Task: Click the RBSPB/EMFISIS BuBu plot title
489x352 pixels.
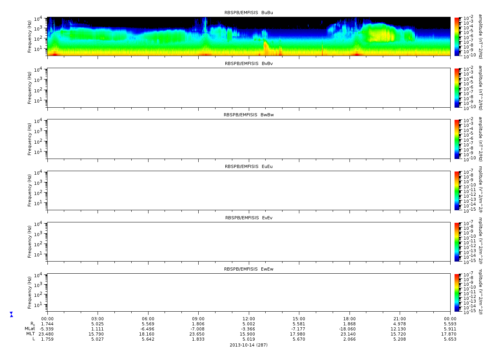Action: (x=248, y=13)
